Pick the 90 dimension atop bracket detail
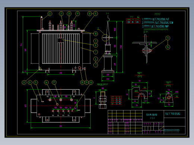Image resolution: width=194 pixels, height=145 pixels. pyautogui.click(x=140, y=81)
